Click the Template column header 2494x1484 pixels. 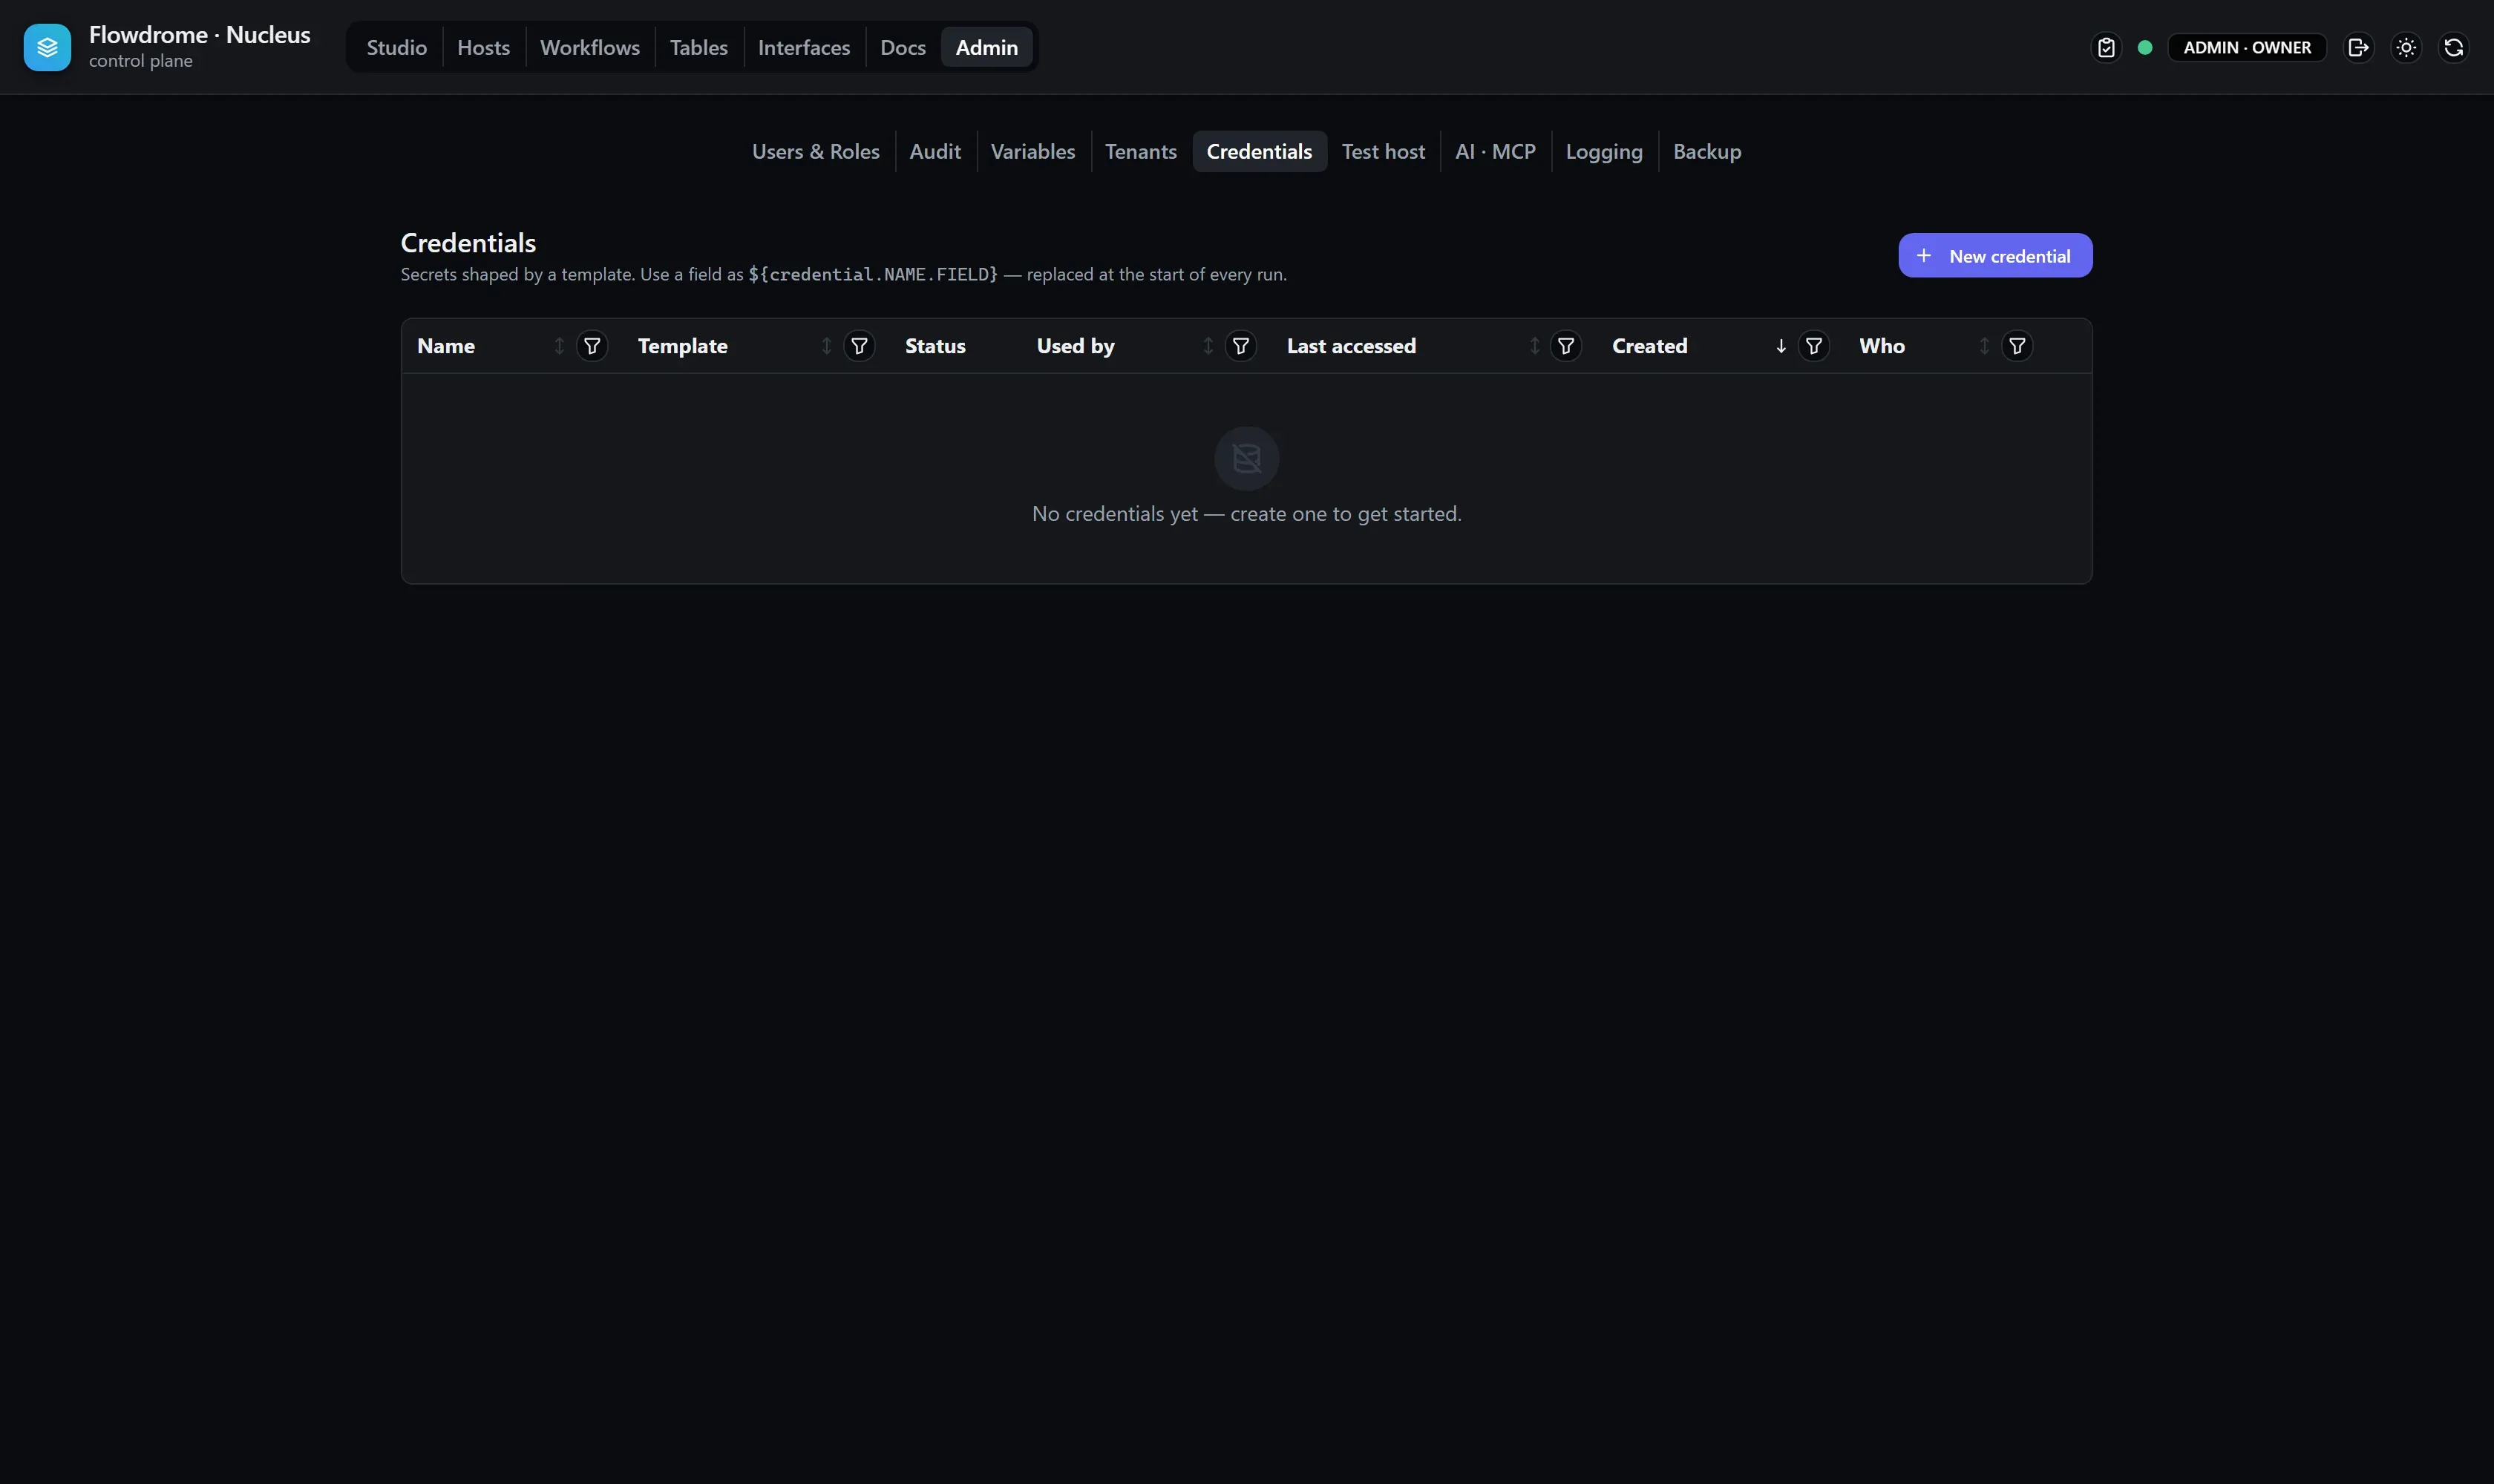[x=682, y=346]
